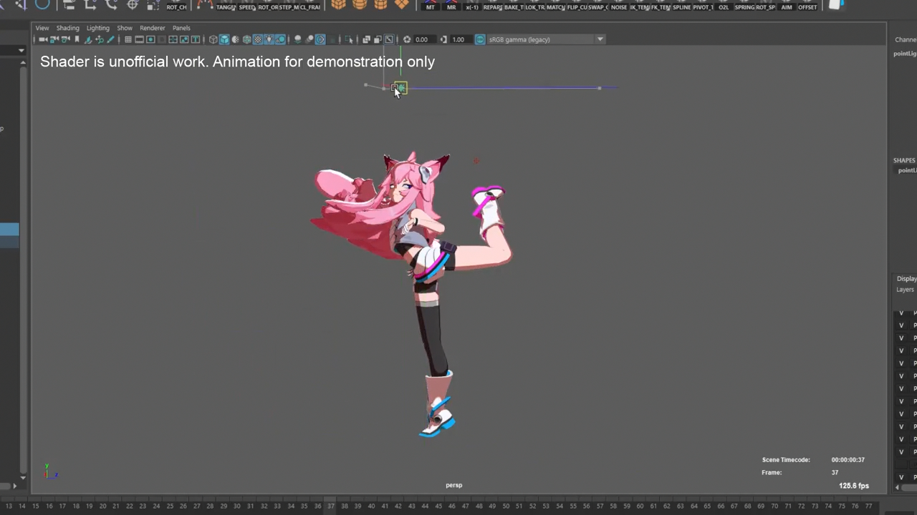Click the O2L shelf icon
Viewport: 917px width, 515px height.
coord(724,6)
